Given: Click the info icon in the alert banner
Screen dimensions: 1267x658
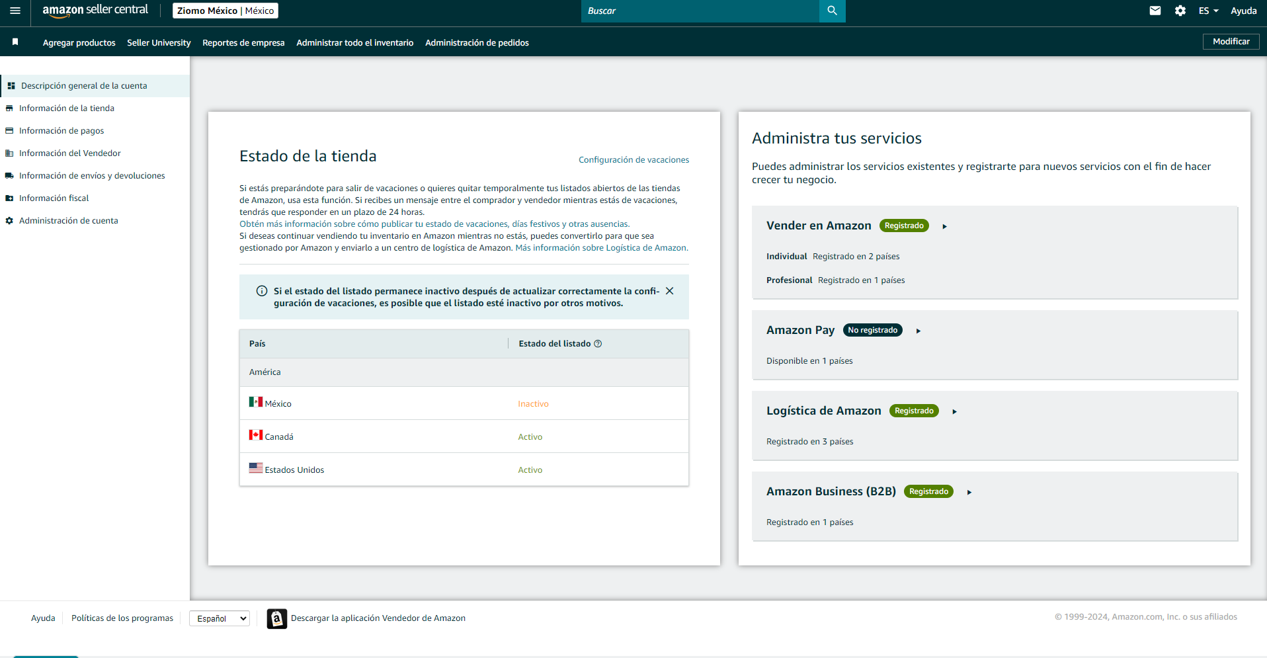Looking at the screenshot, I should [x=262, y=291].
